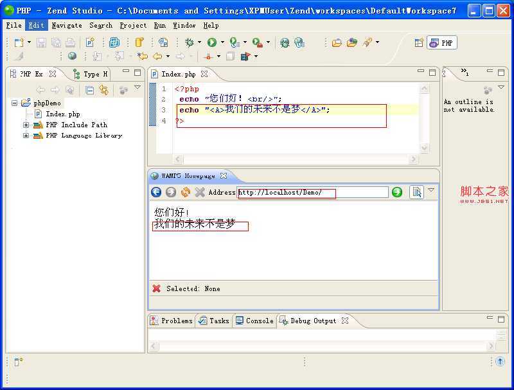Screen dimensions: 514x390
Task: Open the Debug dropdown arrow
Action: (199, 42)
